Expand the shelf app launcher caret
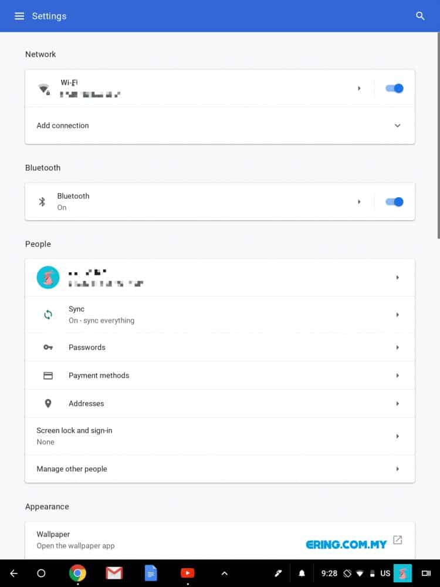The image size is (440, 587). point(225,573)
